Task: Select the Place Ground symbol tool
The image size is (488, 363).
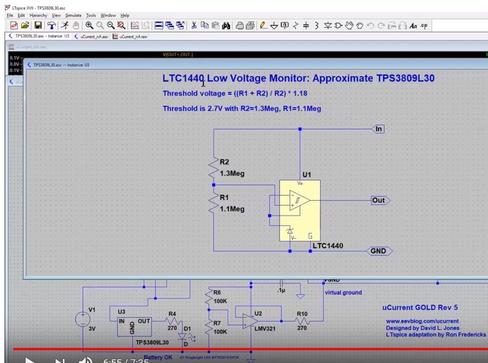Action: pos(274,26)
